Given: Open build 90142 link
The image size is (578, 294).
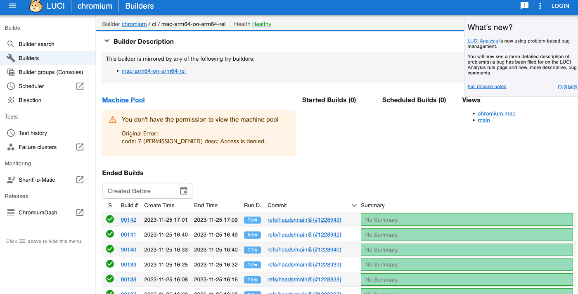Looking at the screenshot, I should tap(128, 220).
